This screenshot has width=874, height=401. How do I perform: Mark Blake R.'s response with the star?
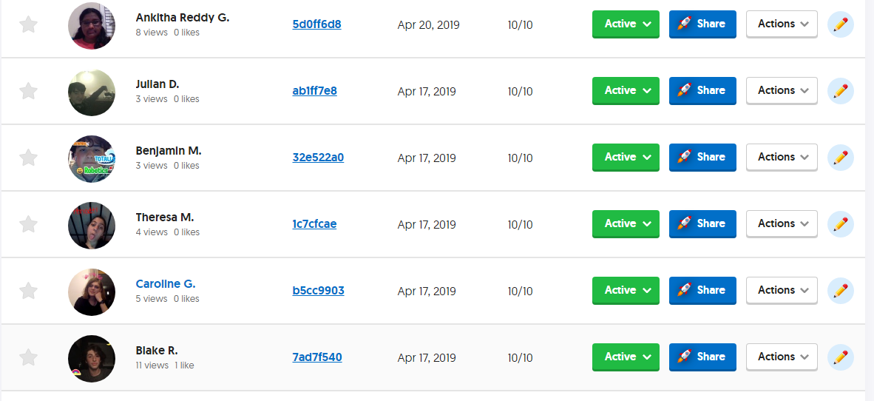pos(28,357)
